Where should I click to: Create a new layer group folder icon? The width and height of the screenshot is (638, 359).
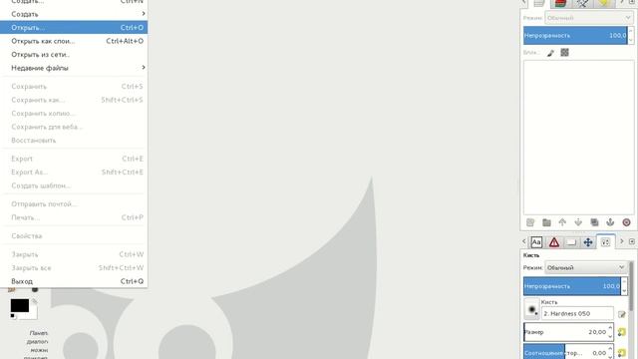[x=546, y=222]
